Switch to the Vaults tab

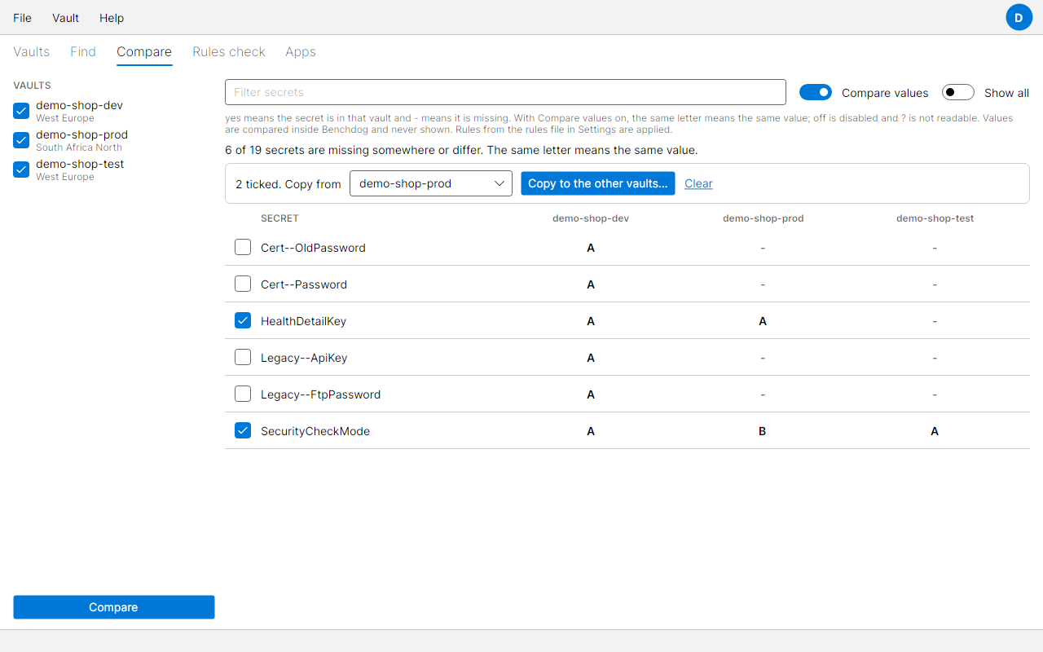tap(32, 51)
